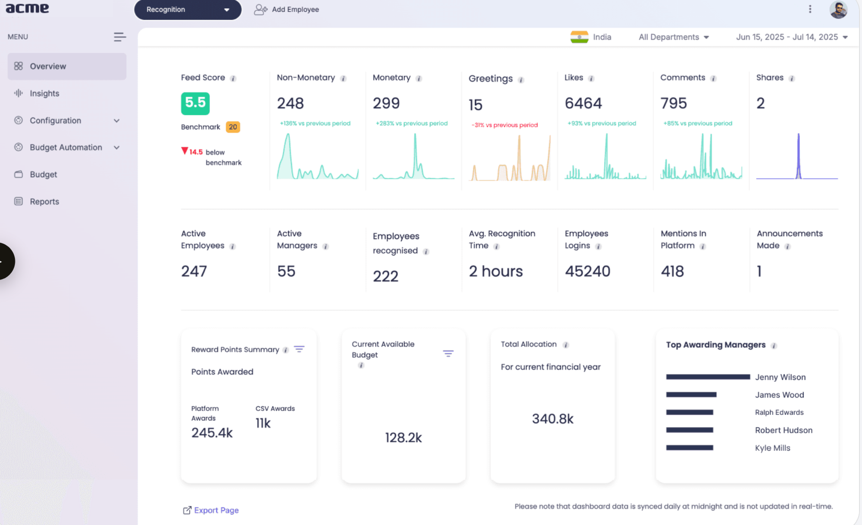Click the Active Managers info icon
Image resolution: width=862 pixels, height=525 pixels.
click(x=326, y=247)
